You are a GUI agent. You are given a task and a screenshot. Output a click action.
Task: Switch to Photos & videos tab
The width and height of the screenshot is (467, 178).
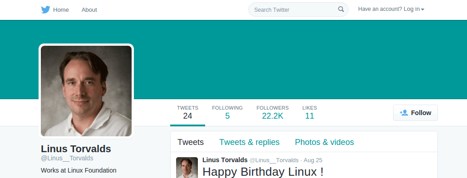(x=324, y=142)
